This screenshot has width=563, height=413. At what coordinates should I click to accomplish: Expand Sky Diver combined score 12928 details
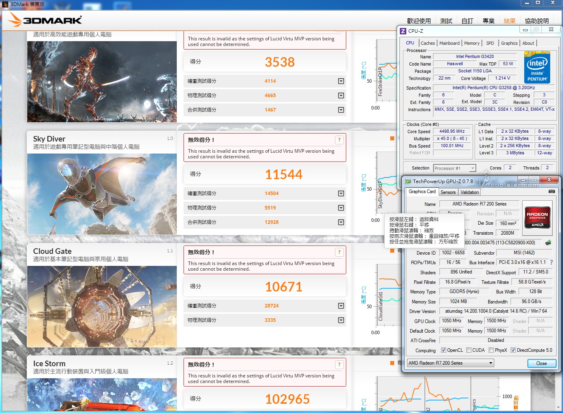[341, 222]
